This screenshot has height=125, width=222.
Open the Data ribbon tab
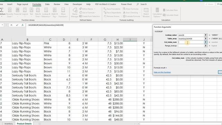[x=47, y=4]
